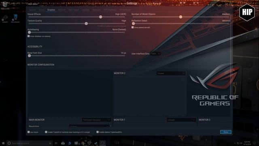Enable the Use Vsync checkbox
The width and height of the screenshot is (259, 146).
29,132
